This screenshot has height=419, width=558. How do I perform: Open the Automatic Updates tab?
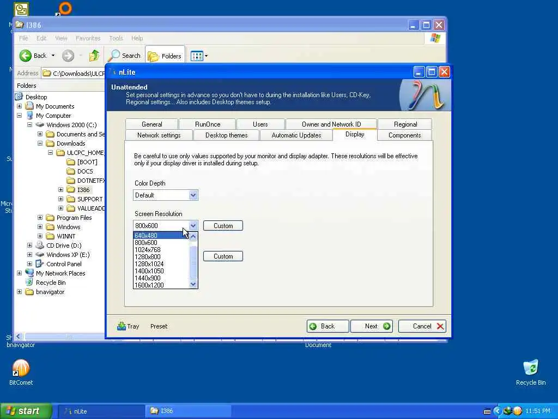[296, 135]
